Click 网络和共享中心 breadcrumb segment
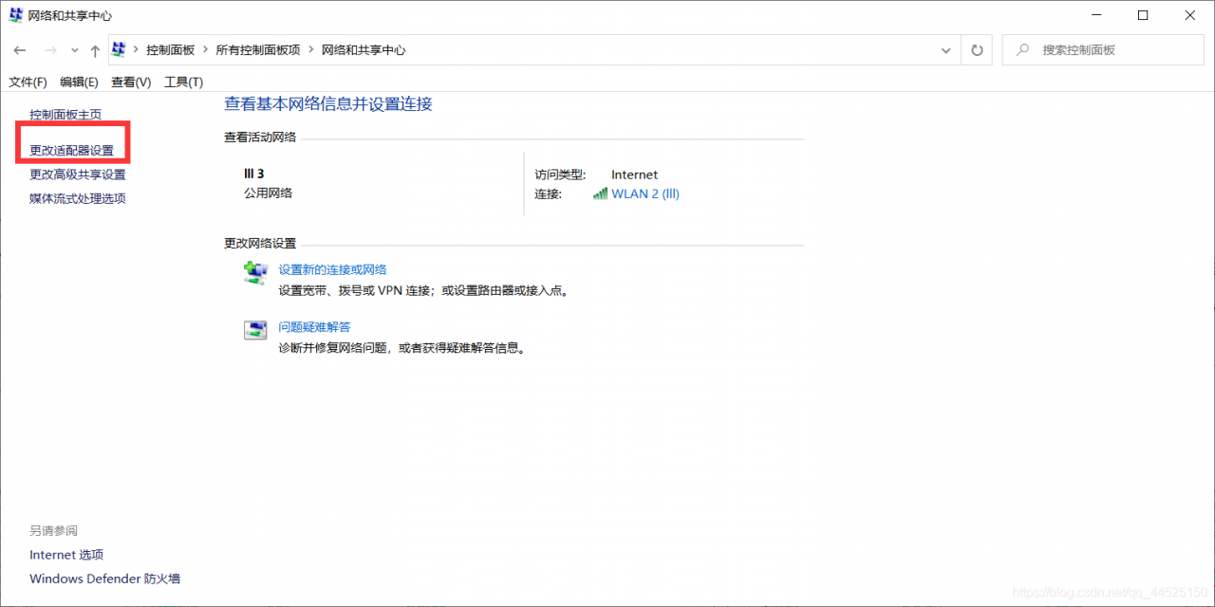Image resolution: width=1215 pixels, height=607 pixels. tap(364, 50)
